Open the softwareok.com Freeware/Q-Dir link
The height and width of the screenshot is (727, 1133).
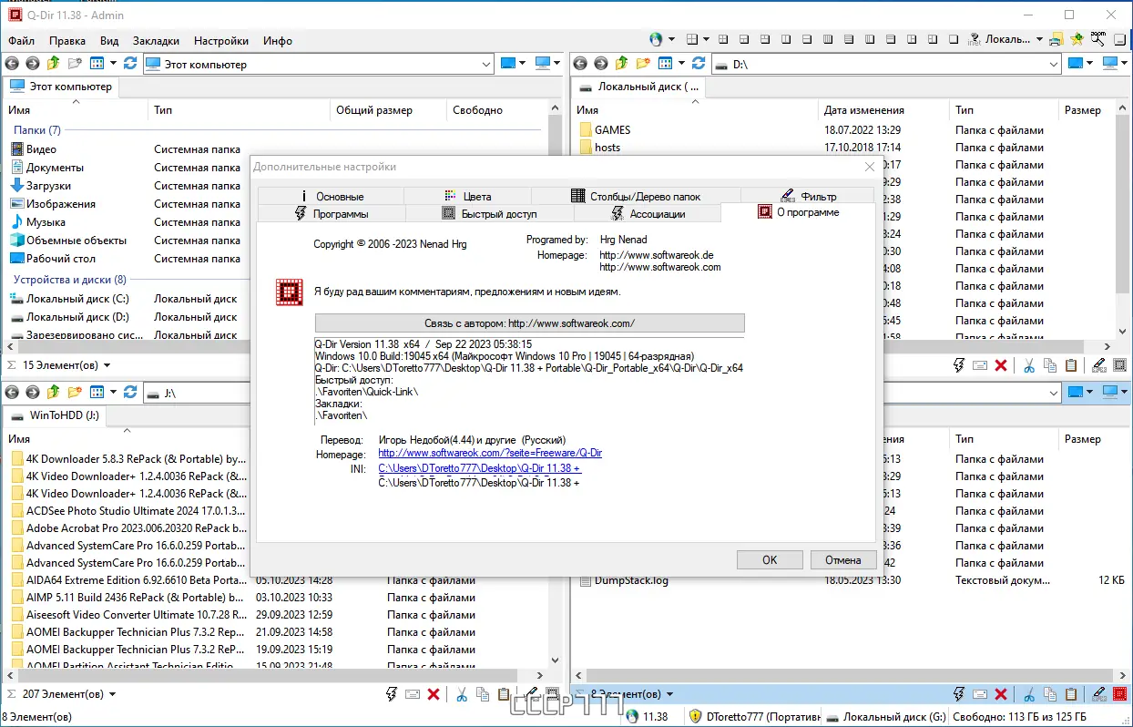point(490,454)
